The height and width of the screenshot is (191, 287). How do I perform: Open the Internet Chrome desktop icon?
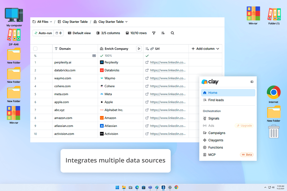tap(274, 95)
